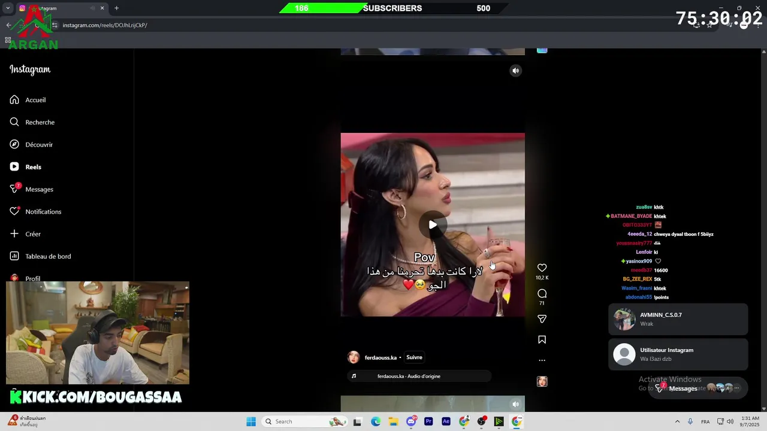Image resolution: width=767 pixels, height=431 pixels.
Task: Open clock showing 1:31 AM
Action: [x=750, y=421]
